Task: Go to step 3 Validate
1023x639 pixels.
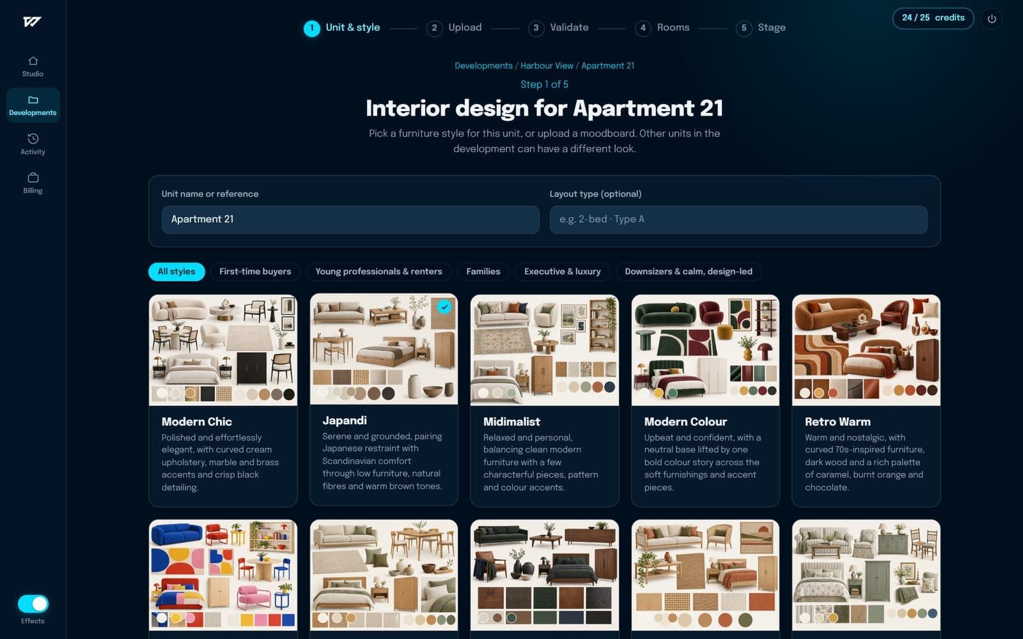Action: click(x=559, y=27)
